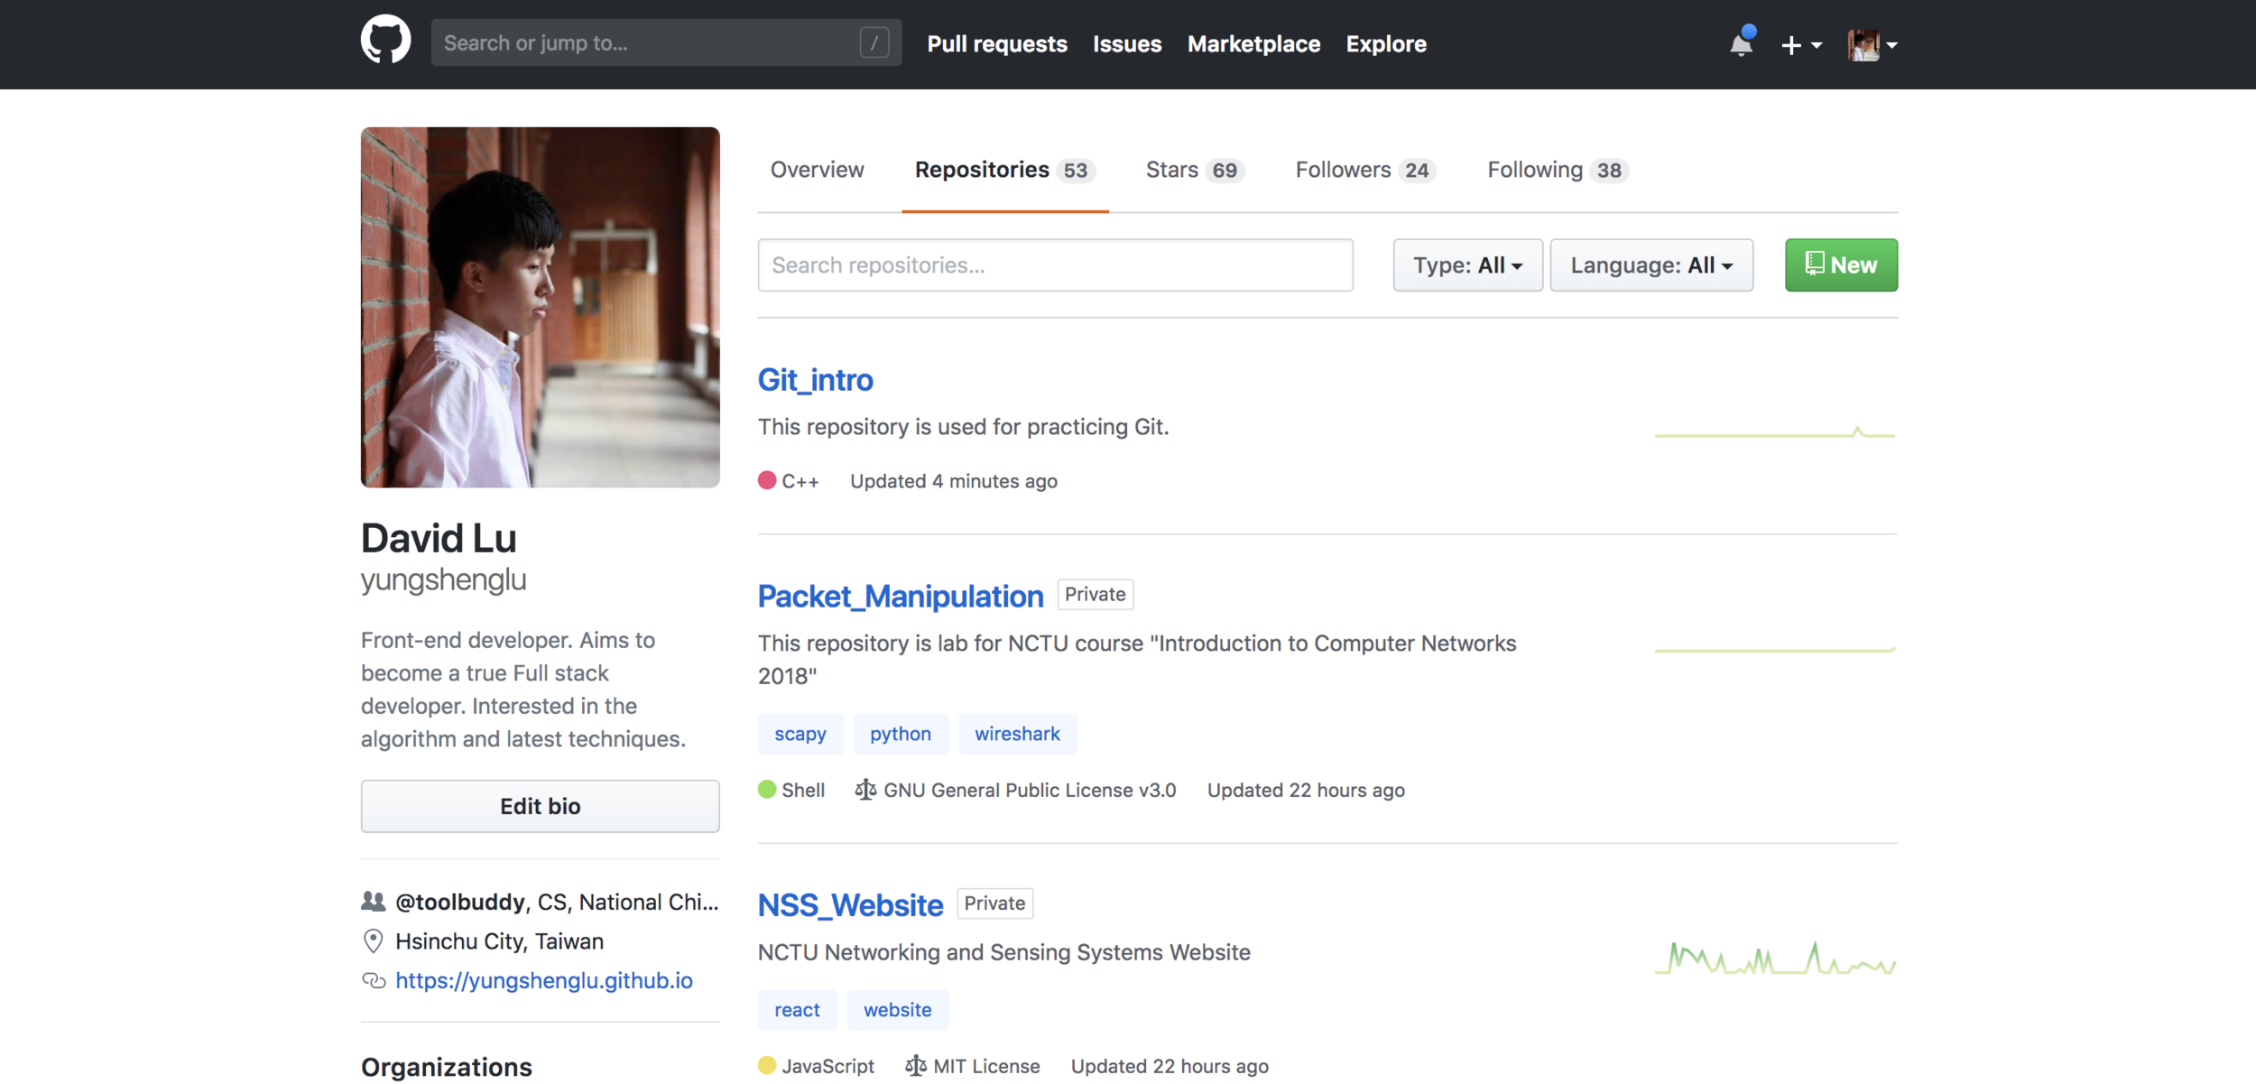Click the GitHub Octocat logo
Image resolution: width=2256 pixels, height=1084 pixels.
point(385,41)
